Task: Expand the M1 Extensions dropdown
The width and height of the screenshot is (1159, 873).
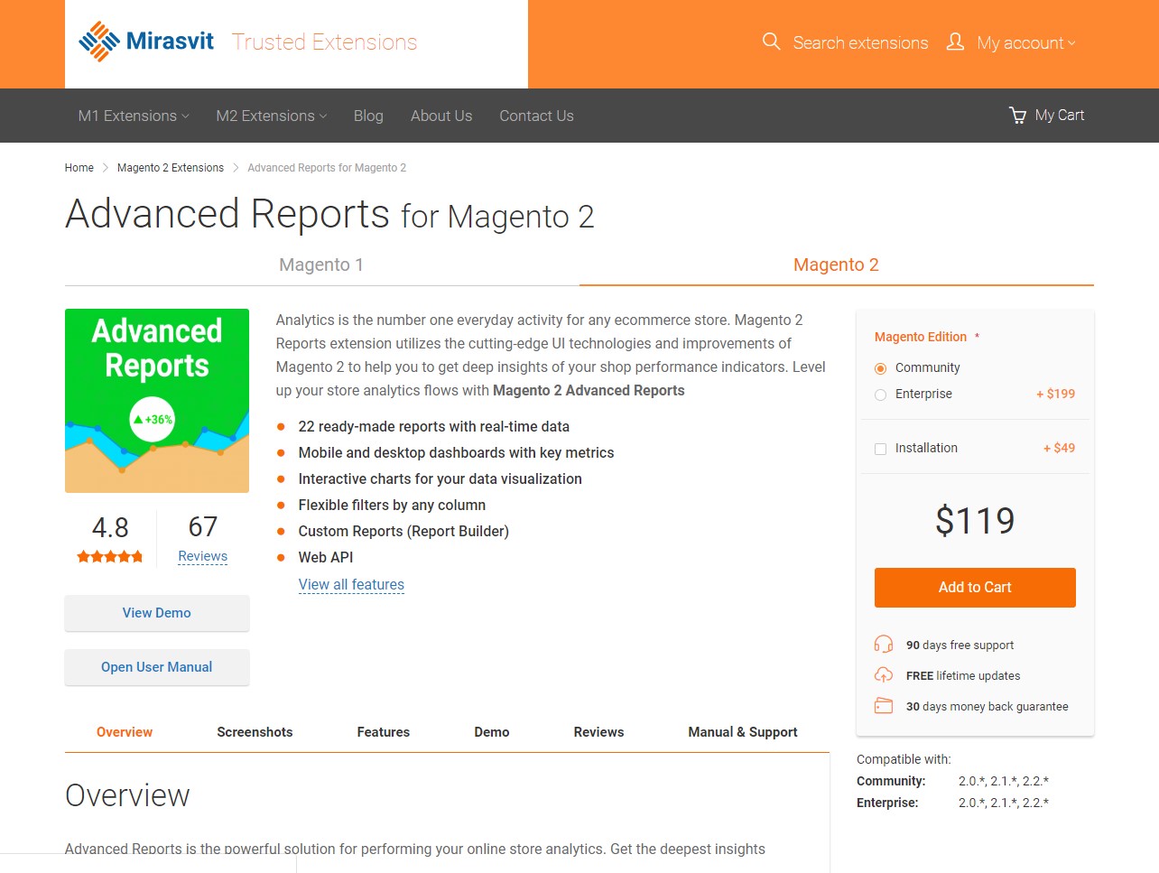Action: 134,116
